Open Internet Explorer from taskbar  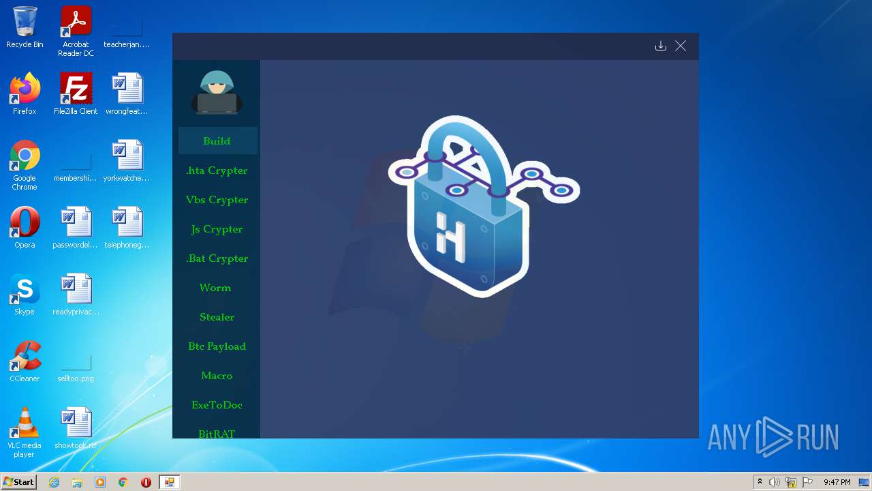coord(54,482)
